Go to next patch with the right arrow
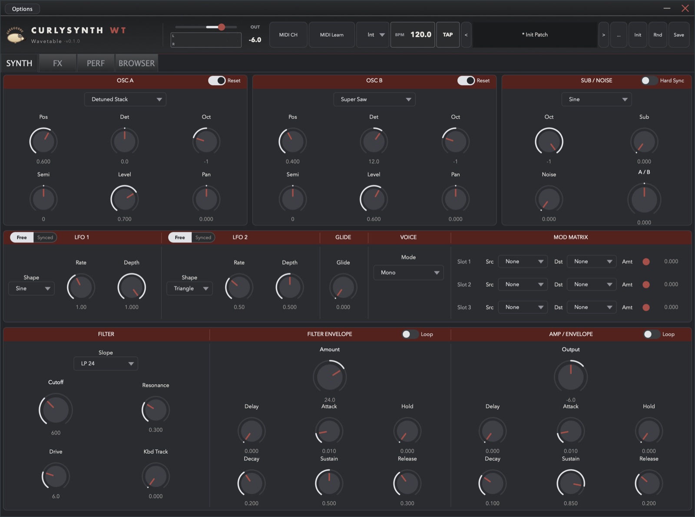Image resolution: width=695 pixels, height=517 pixels. tap(603, 35)
